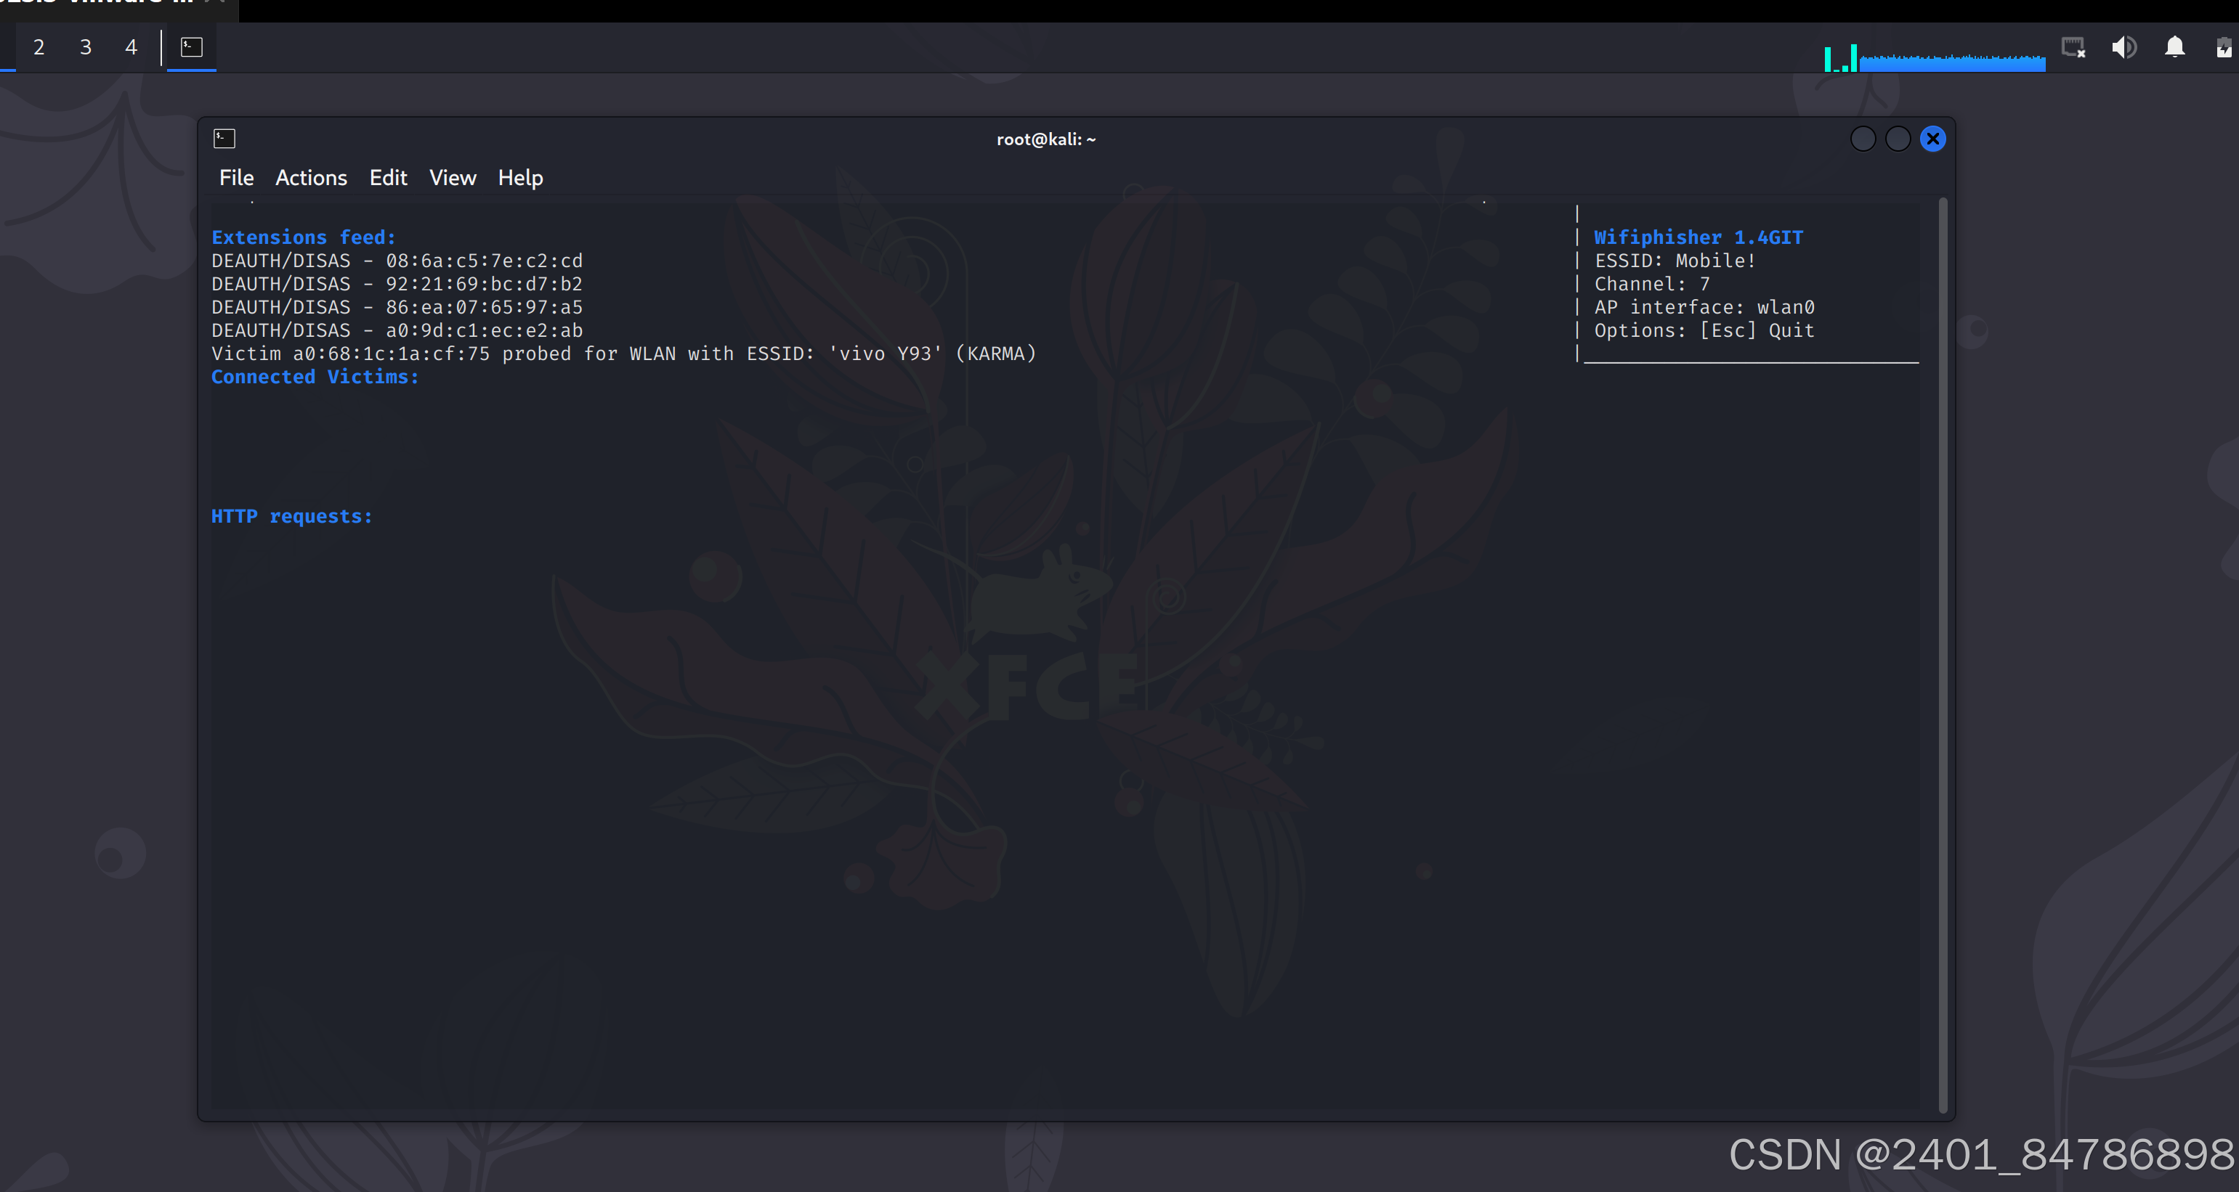This screenshot has width=2239, height=1192.
Task: Click the terminal icon in window titlebar
Action: 224,138
